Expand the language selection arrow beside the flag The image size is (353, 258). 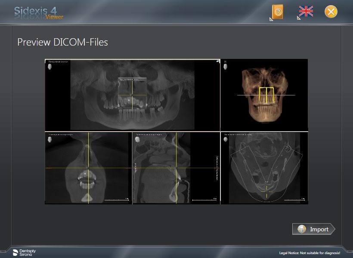tap(299, 18)
